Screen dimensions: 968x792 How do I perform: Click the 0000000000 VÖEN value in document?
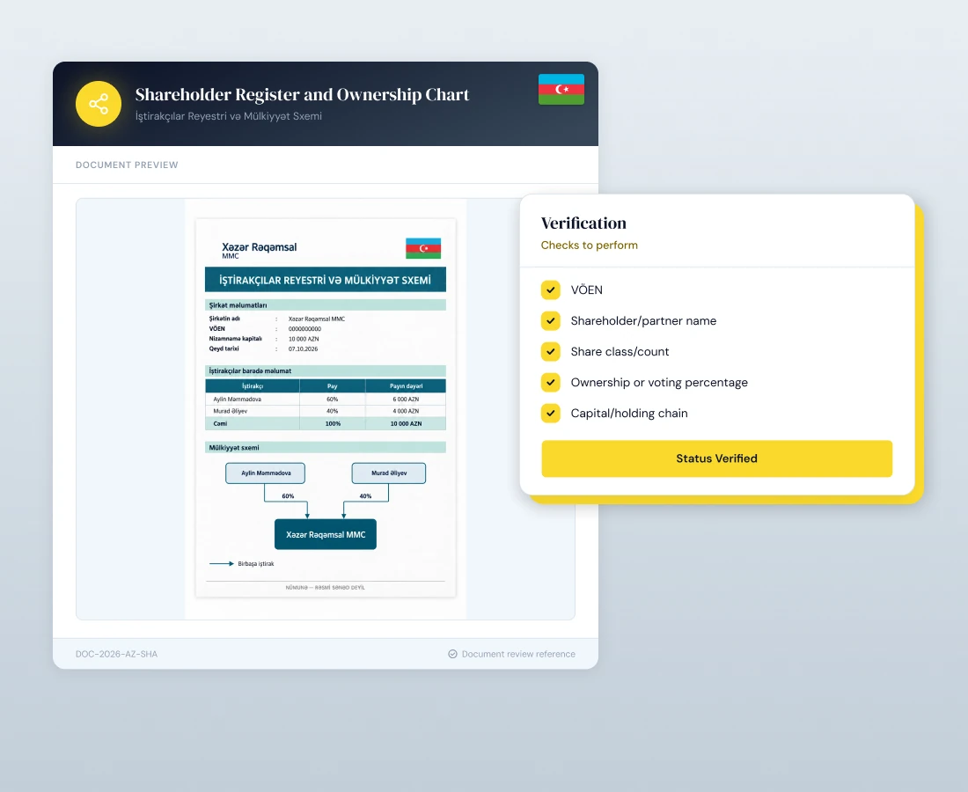305,329
